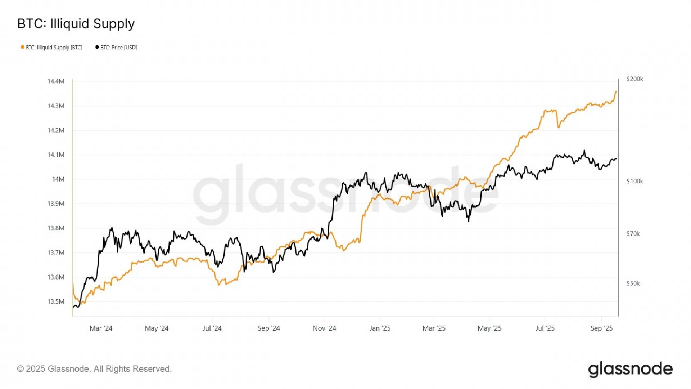Viewport: 691px width, 389px height.
Task: Click the 'BTC: Illiquid Supply' chart title
Action: click(76, 24)
